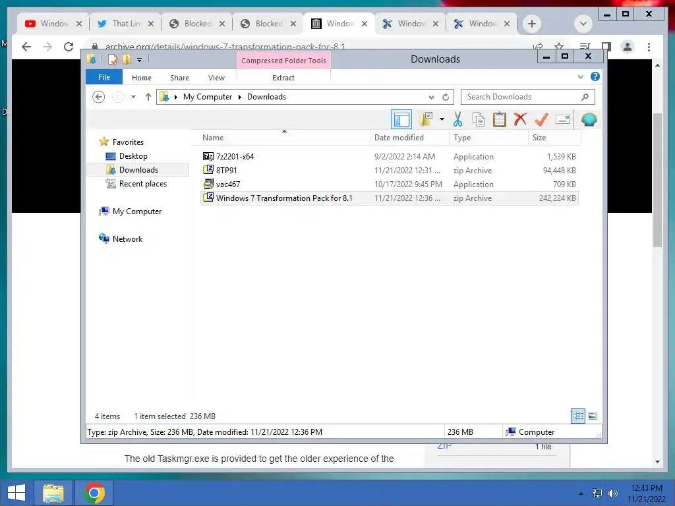
Task: Open the Chrome three-dot menu
Action: 649,47
